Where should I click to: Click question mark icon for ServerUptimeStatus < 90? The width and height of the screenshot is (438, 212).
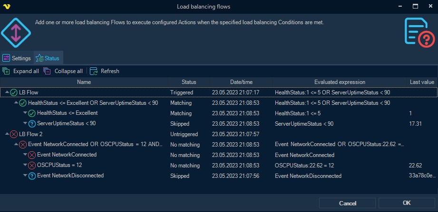tap(32, 124)
